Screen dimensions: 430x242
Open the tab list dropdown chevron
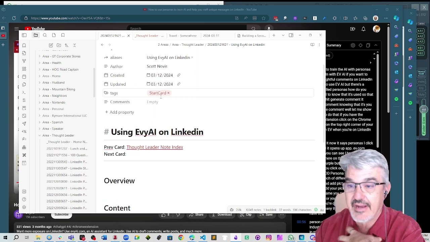pos(283,35)
